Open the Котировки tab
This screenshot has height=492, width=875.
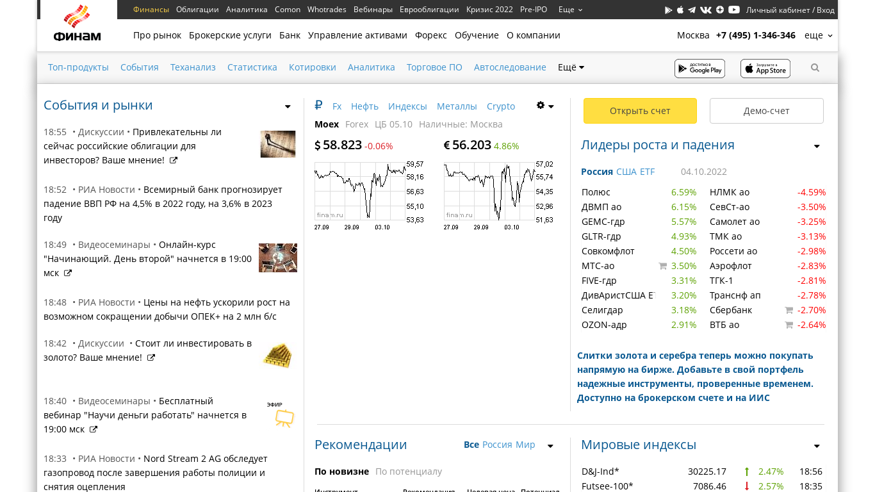pos(312,67)
